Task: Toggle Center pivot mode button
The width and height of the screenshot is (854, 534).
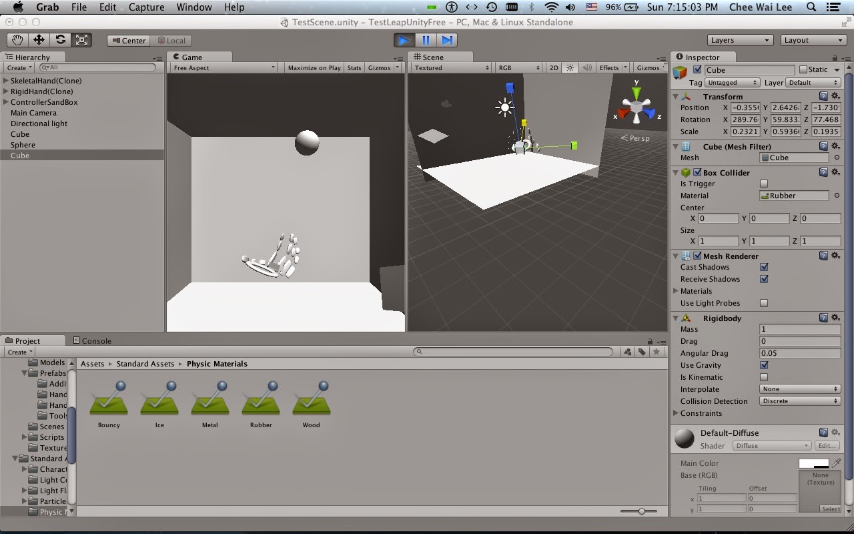Action: click(x=128, y=40)
